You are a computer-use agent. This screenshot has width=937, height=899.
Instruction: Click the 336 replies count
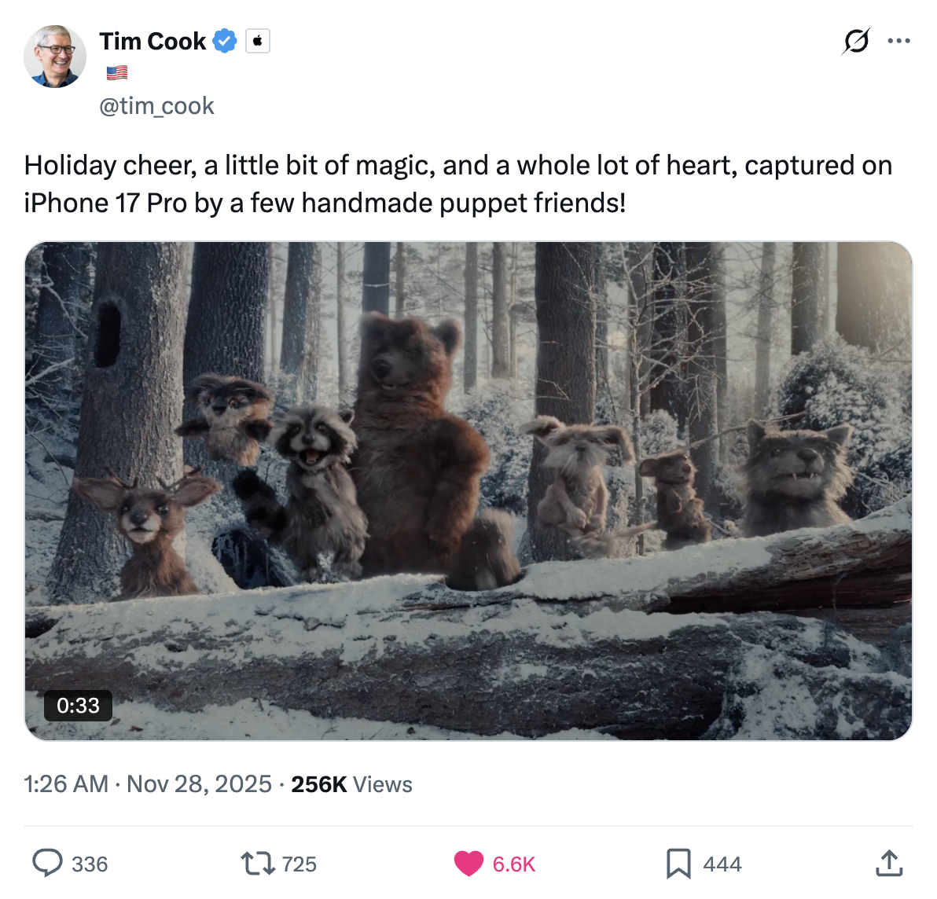[90, 864]
